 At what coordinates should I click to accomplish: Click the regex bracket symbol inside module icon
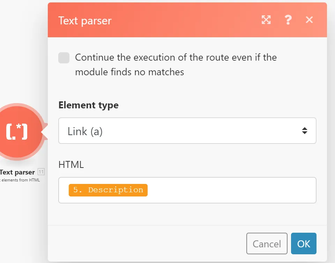pyautogui.click(x=17, y=132)
